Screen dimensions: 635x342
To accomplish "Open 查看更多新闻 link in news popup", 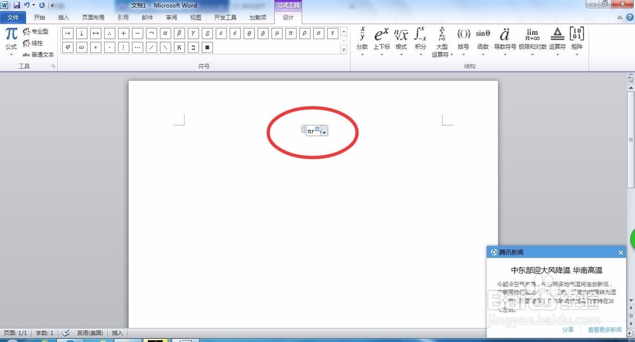I will pyautogui.click(x=605, y=330).
